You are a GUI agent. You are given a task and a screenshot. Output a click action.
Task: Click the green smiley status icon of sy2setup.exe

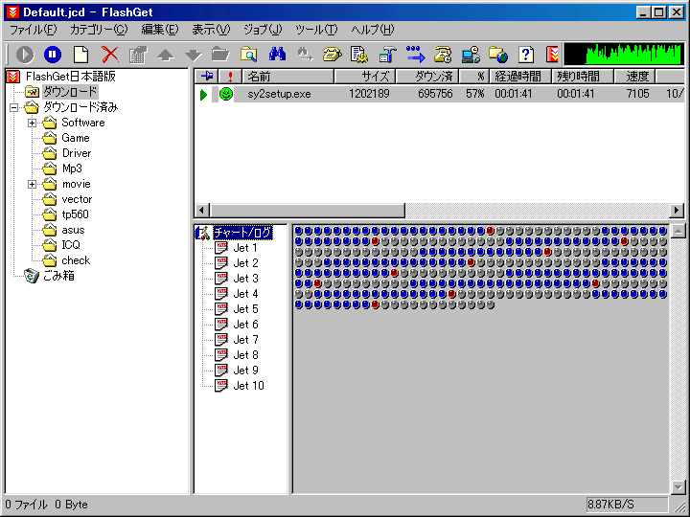click(x=226, y=94)
